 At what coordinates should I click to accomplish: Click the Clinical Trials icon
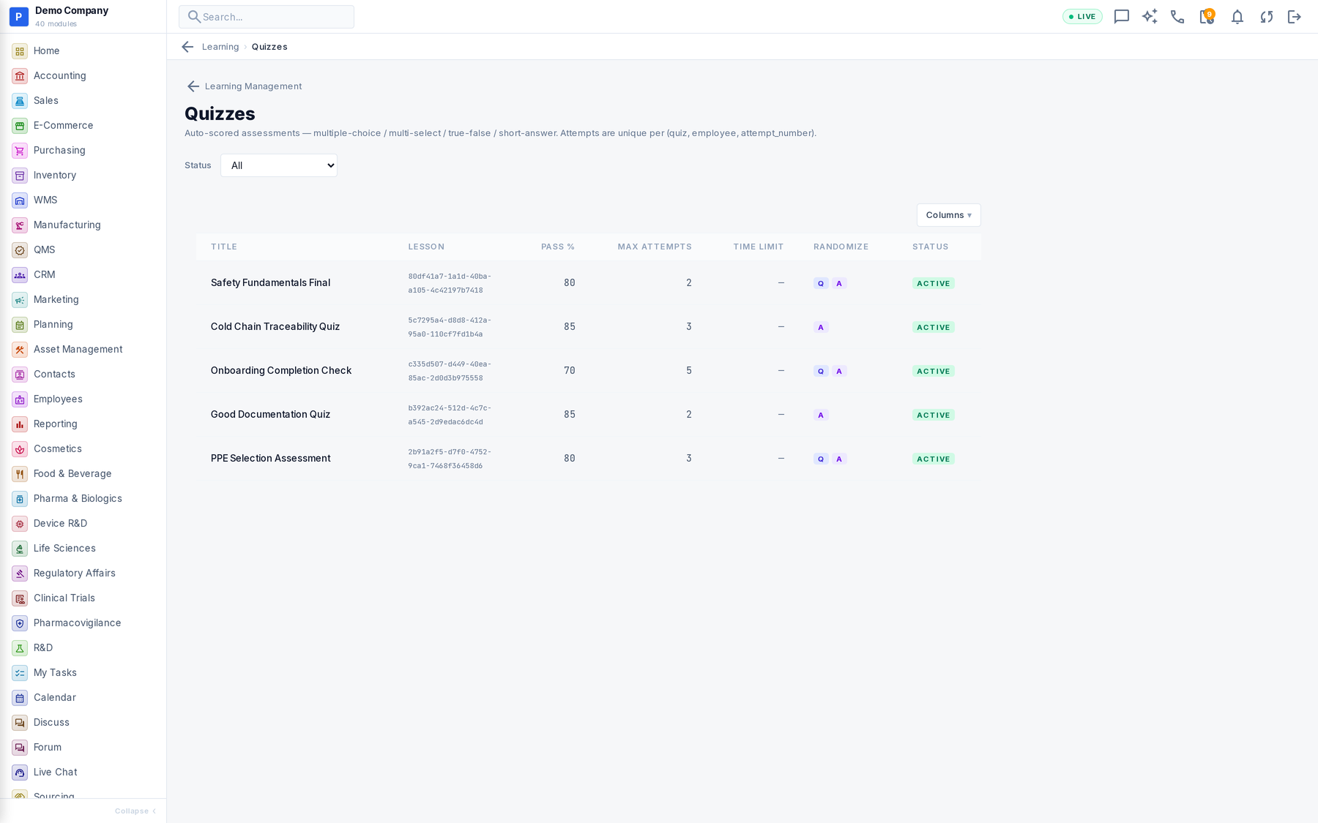(x=20, y=598)
